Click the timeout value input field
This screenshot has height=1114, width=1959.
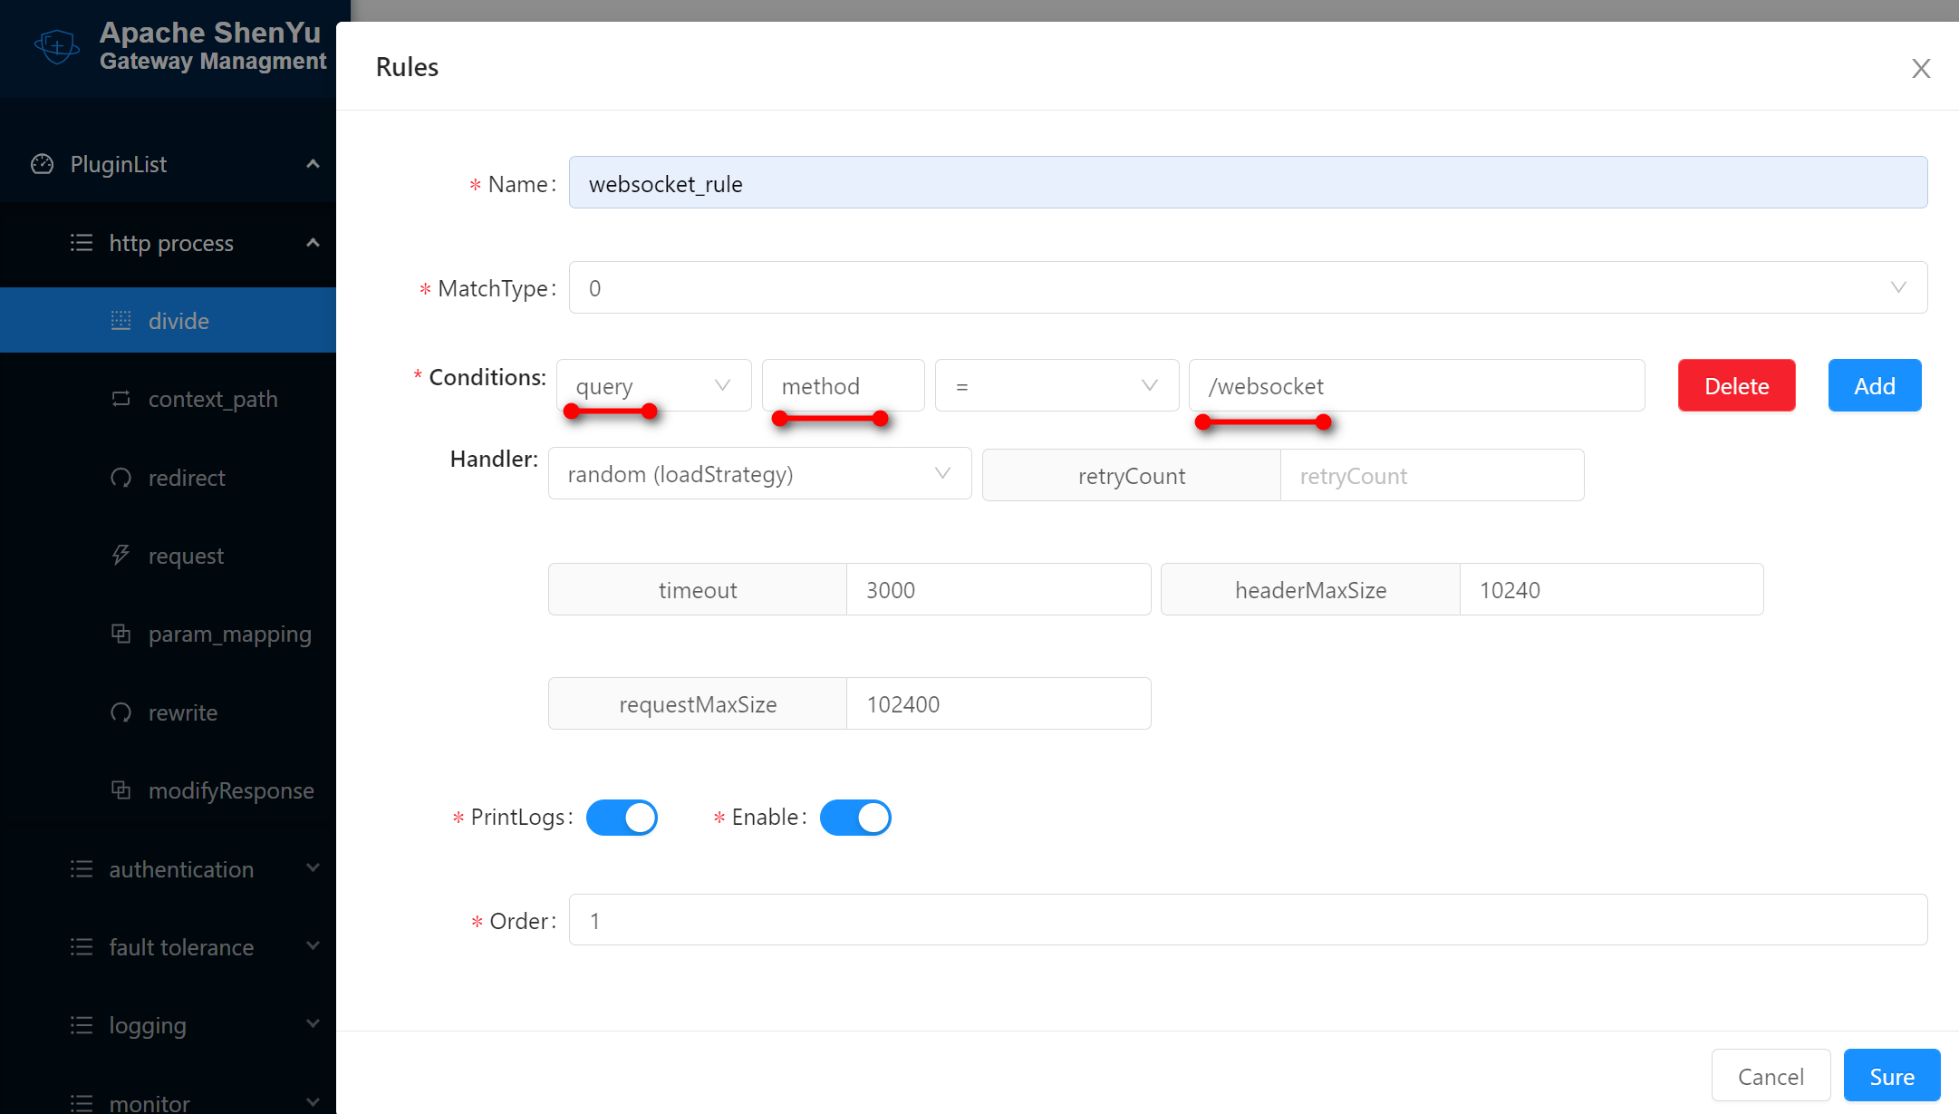point(998,590)
